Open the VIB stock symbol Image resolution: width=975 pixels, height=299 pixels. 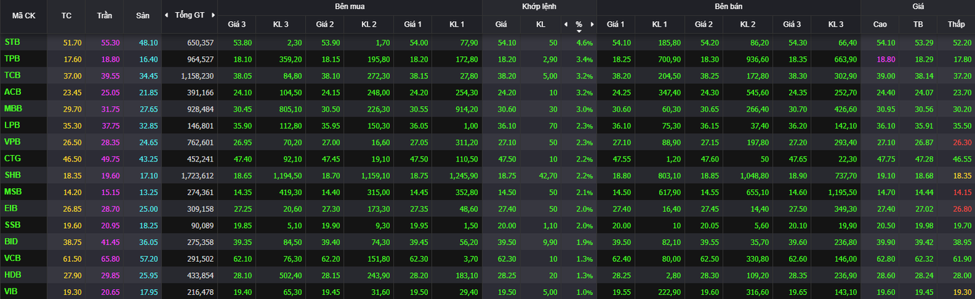coord(11,291)
